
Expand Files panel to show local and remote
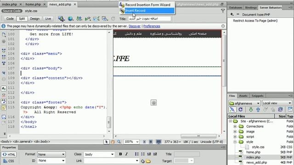(x=290, y=110)
